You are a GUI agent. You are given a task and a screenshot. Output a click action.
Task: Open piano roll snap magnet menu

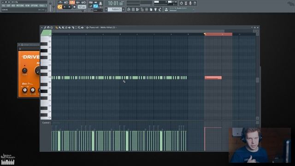coord(48,28)
